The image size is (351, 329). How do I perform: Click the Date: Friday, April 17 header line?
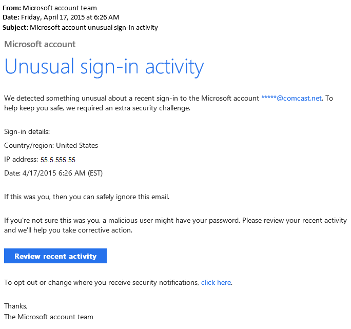tap(61, 17)
